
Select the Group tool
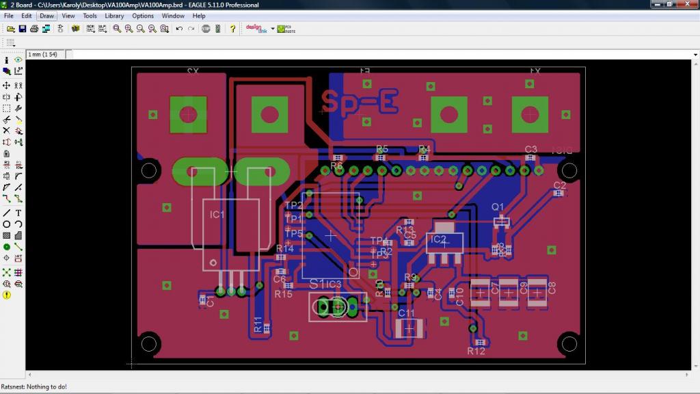coord(7,108)
